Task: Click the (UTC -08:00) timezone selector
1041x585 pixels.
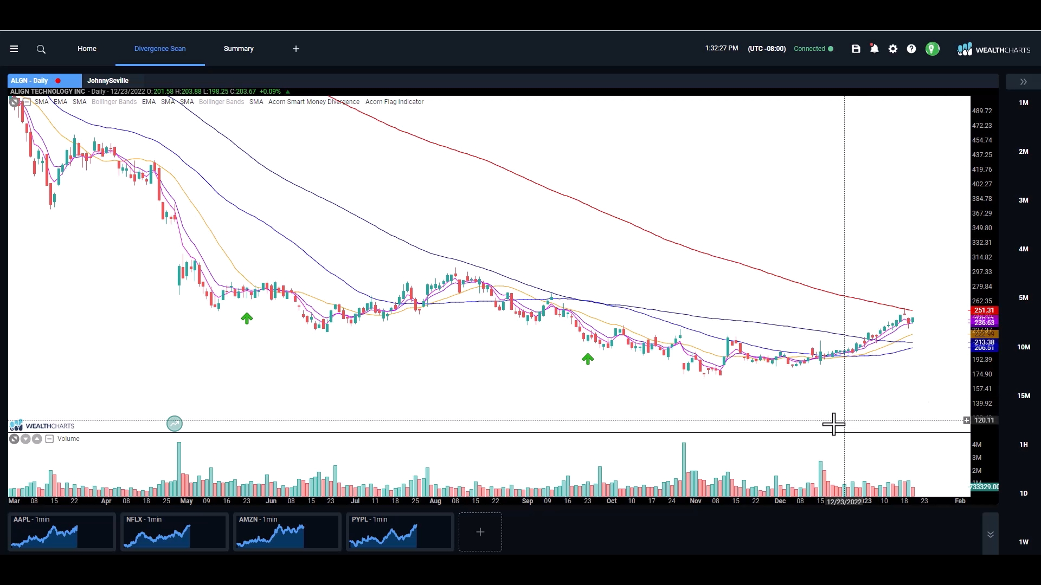Action: [767, 49]
